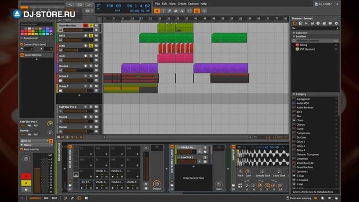Switch to EDIT view
This screenshot has height=202, width=359.
54,198
